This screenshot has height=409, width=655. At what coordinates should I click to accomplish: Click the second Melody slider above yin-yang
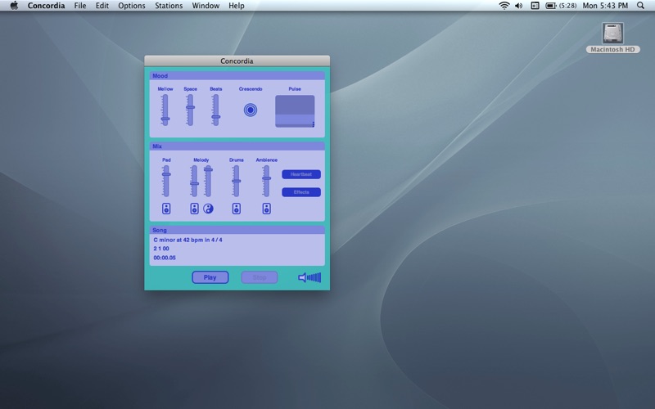(x=208, y=181)
